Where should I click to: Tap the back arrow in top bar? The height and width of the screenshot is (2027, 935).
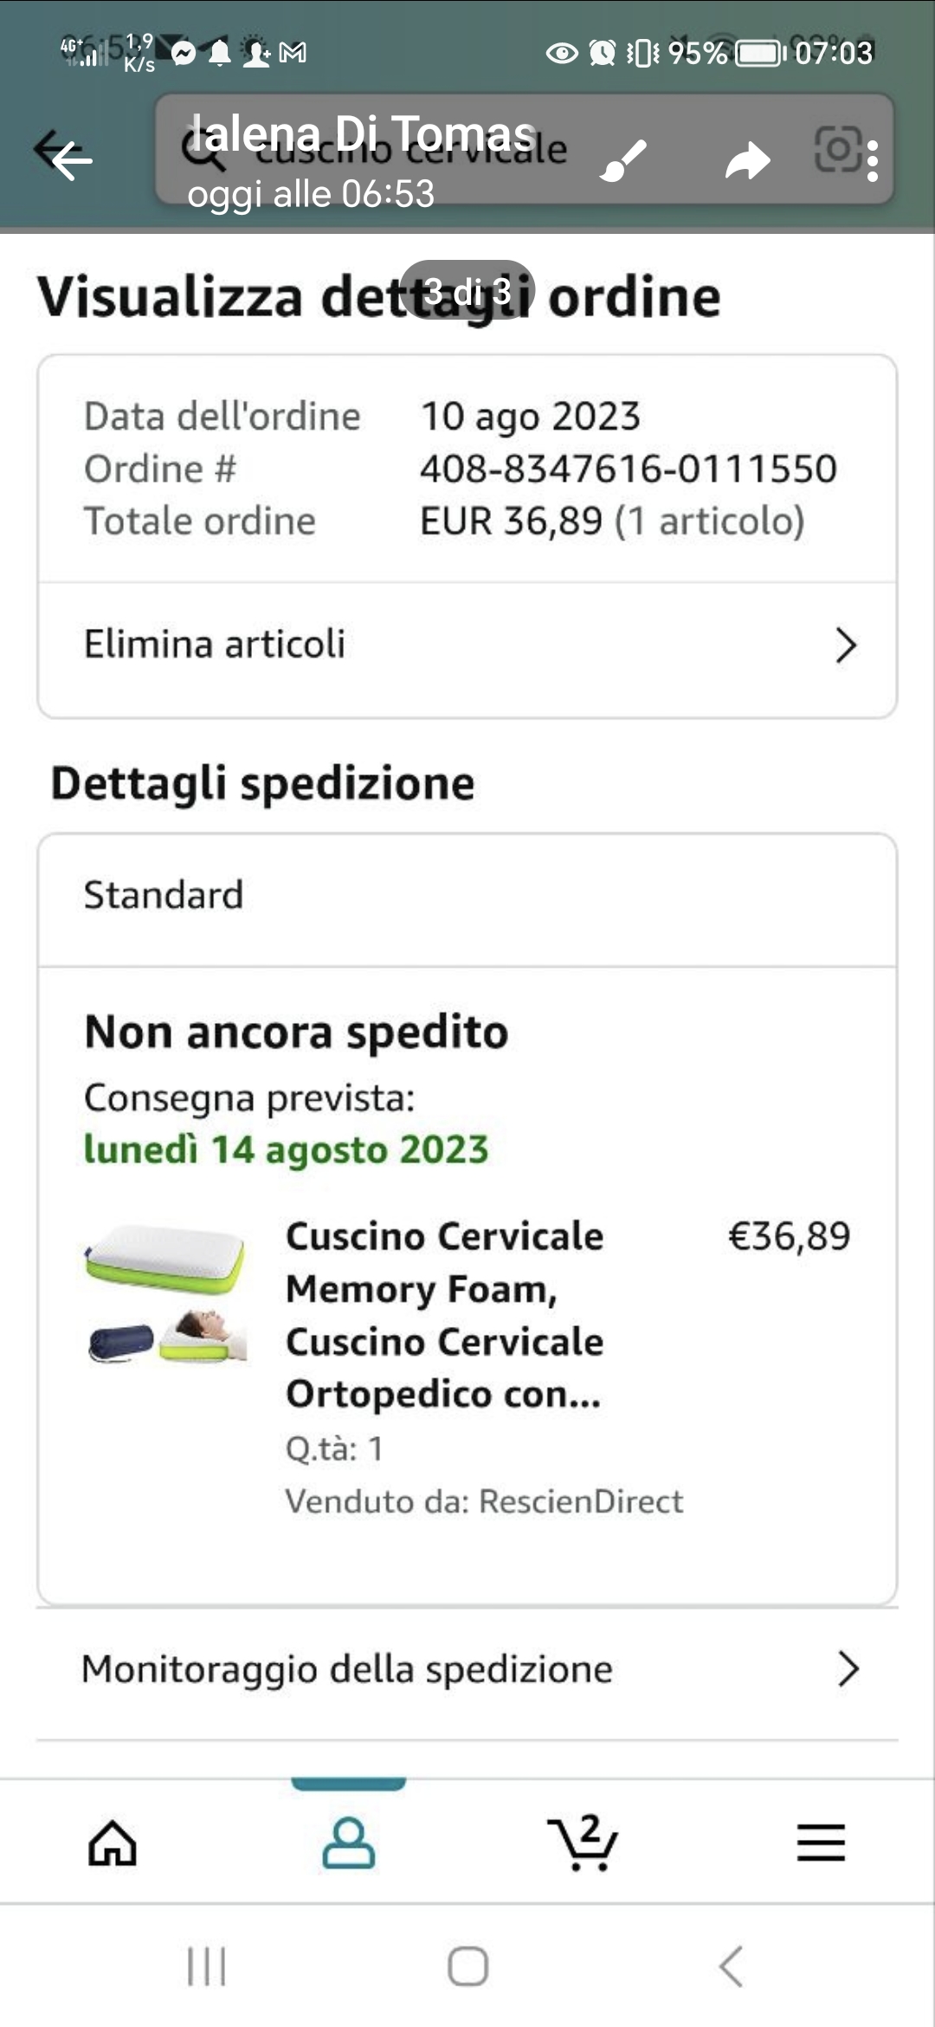coord(71,158)
